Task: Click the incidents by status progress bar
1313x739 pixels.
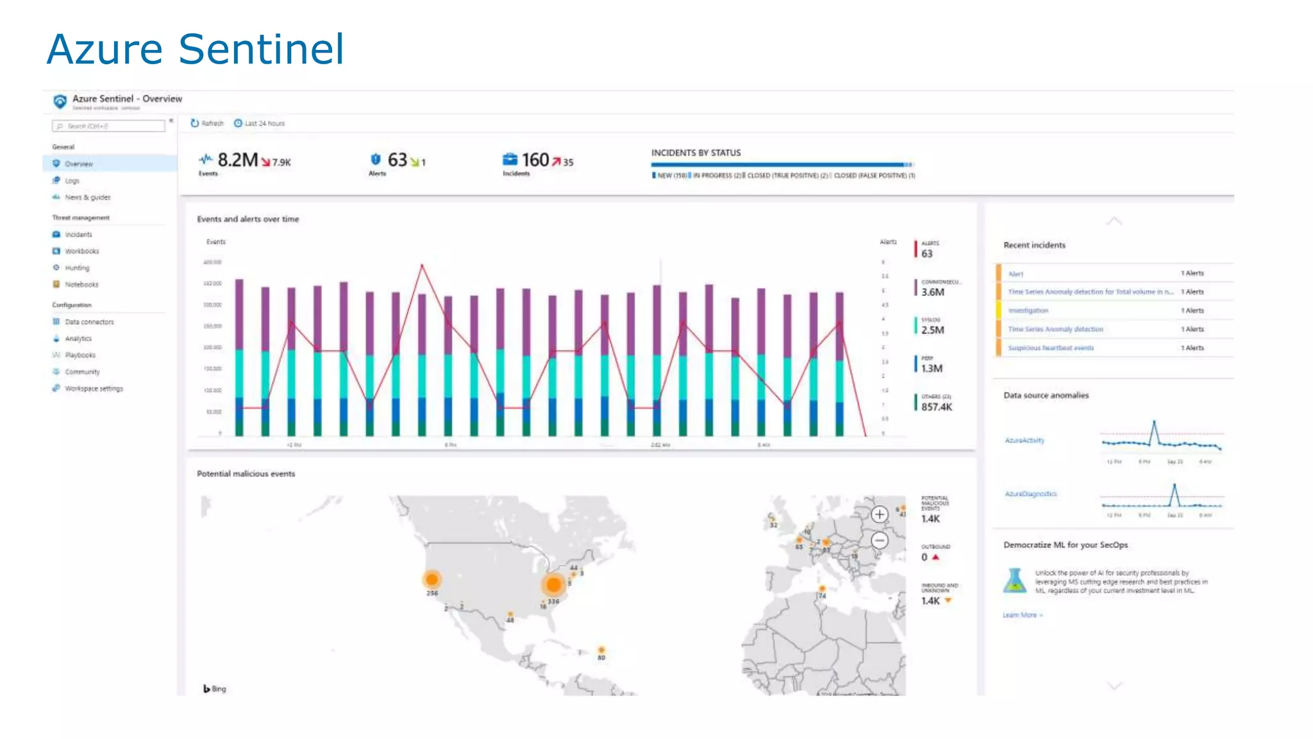Action: [781, 165]
